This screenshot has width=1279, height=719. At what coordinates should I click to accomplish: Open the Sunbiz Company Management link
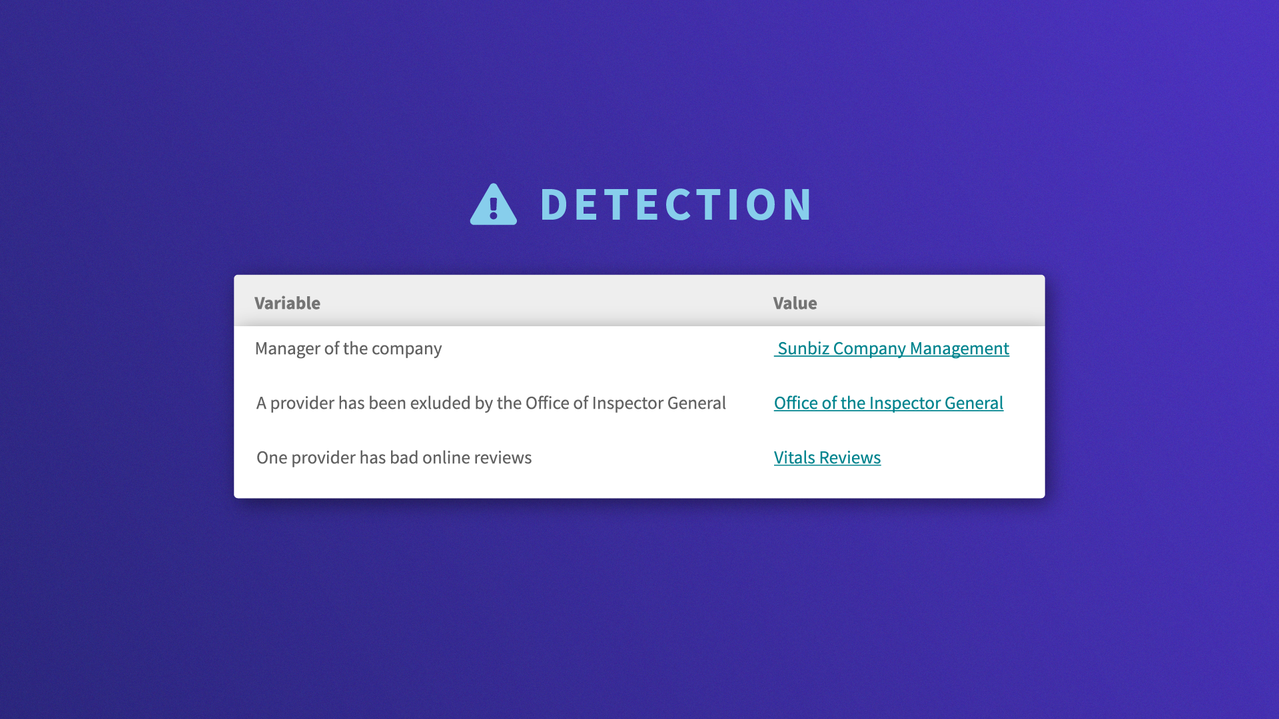click(892, 349)
